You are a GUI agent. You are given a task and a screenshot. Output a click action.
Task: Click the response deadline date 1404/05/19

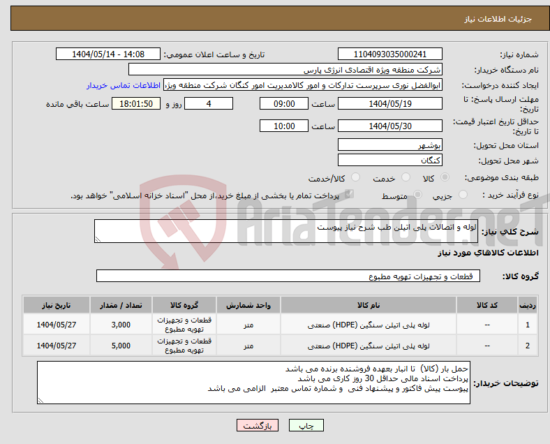coord(389,104)
